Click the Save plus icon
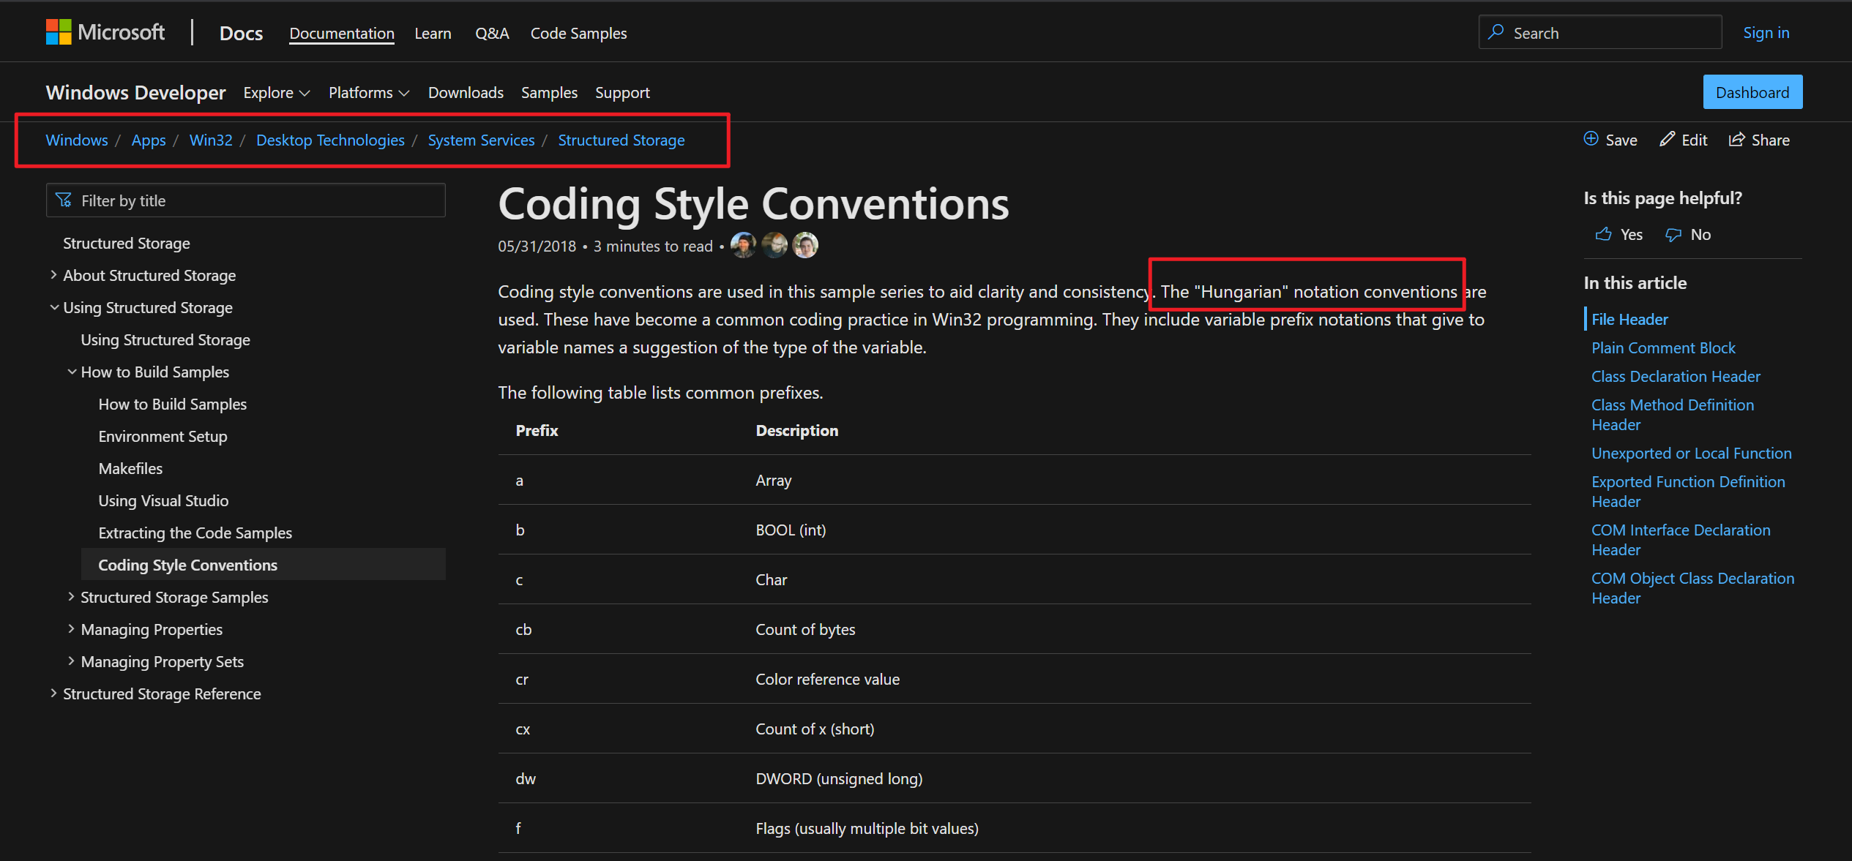Viewport: 1852px width, 861px height. 1591,139
